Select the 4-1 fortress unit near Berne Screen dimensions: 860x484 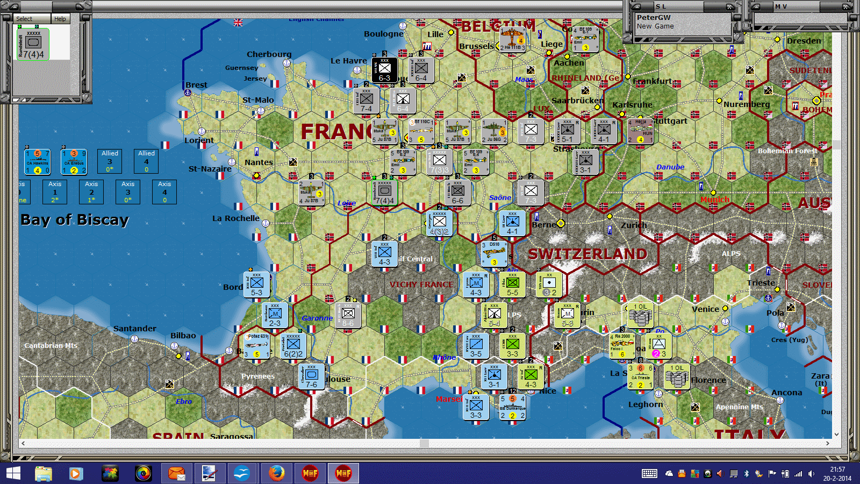513,223
